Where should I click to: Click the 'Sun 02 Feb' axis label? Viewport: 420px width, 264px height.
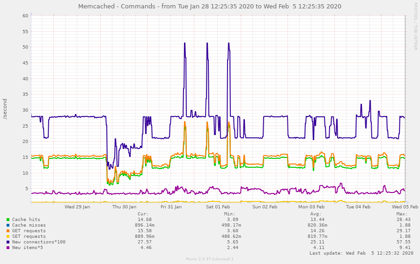tap(265, 207)
